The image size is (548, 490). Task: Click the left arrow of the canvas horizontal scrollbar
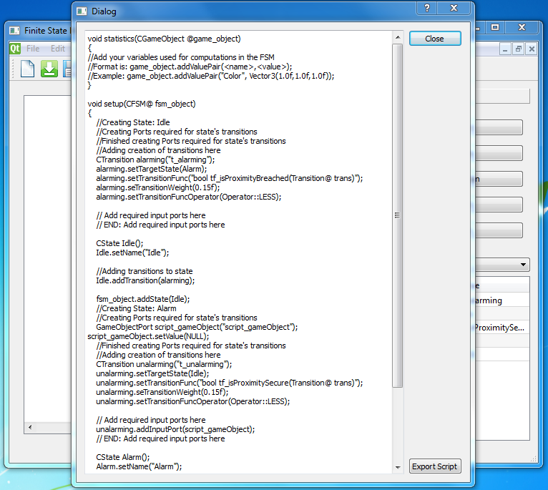coord(30,428)
